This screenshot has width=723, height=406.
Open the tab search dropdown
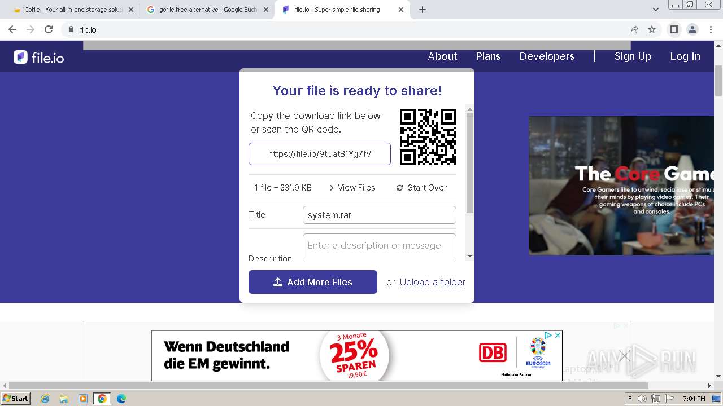click(655, 10)
